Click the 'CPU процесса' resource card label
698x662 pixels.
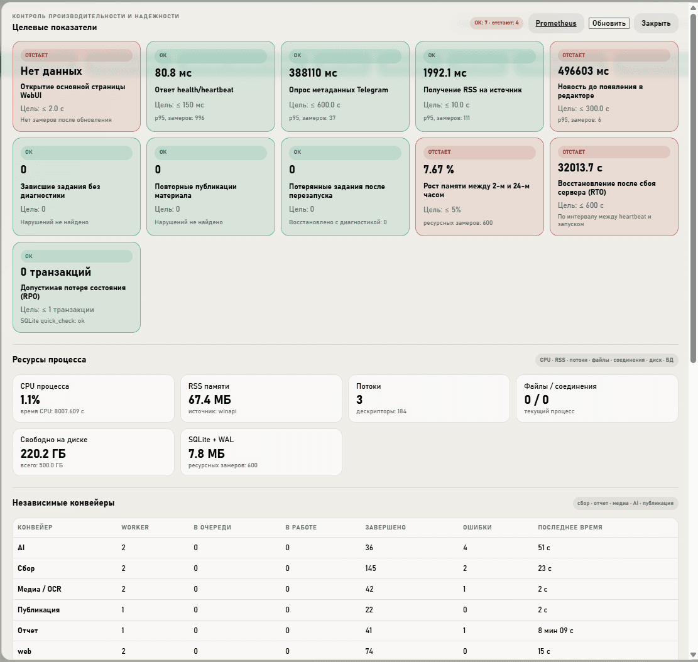[45, 386]
